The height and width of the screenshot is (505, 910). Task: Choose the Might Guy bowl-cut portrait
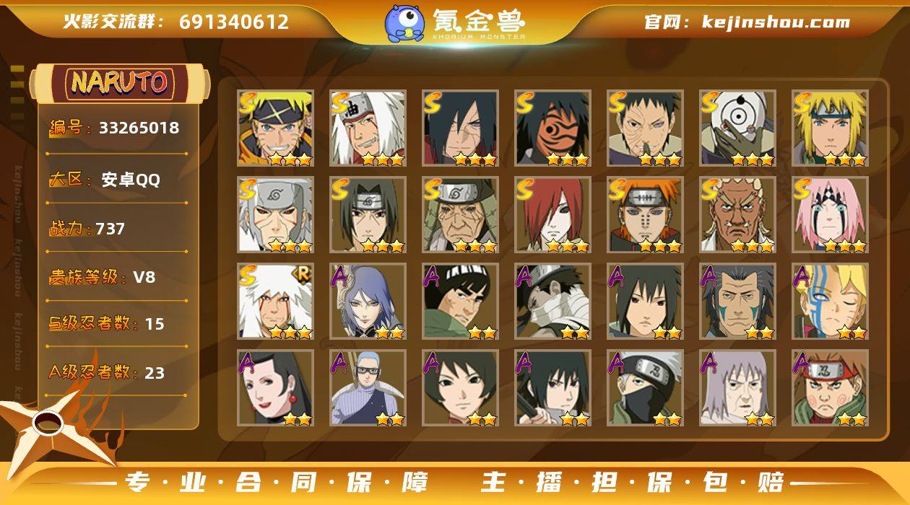click(x=460, y=302)
